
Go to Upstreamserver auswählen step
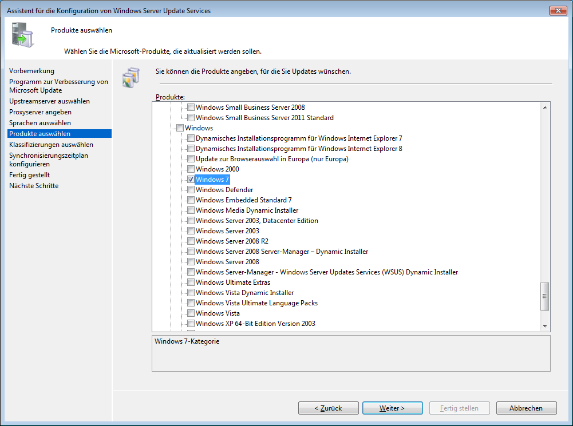click(49, 101)
